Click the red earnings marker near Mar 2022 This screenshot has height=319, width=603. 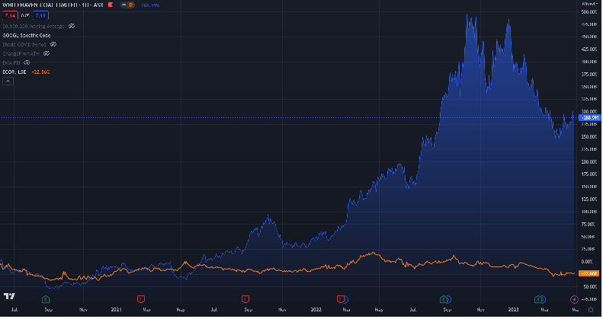coord(340,298)
